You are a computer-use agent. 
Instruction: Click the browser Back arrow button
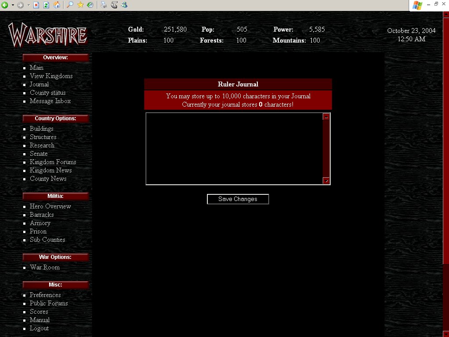click(x=5, y=5)
